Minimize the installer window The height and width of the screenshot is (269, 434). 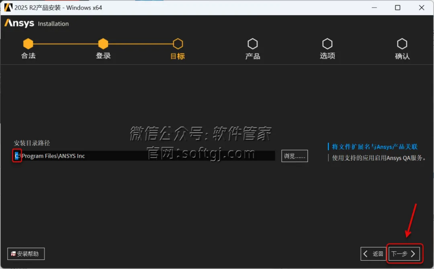click(x=374, y=8)
